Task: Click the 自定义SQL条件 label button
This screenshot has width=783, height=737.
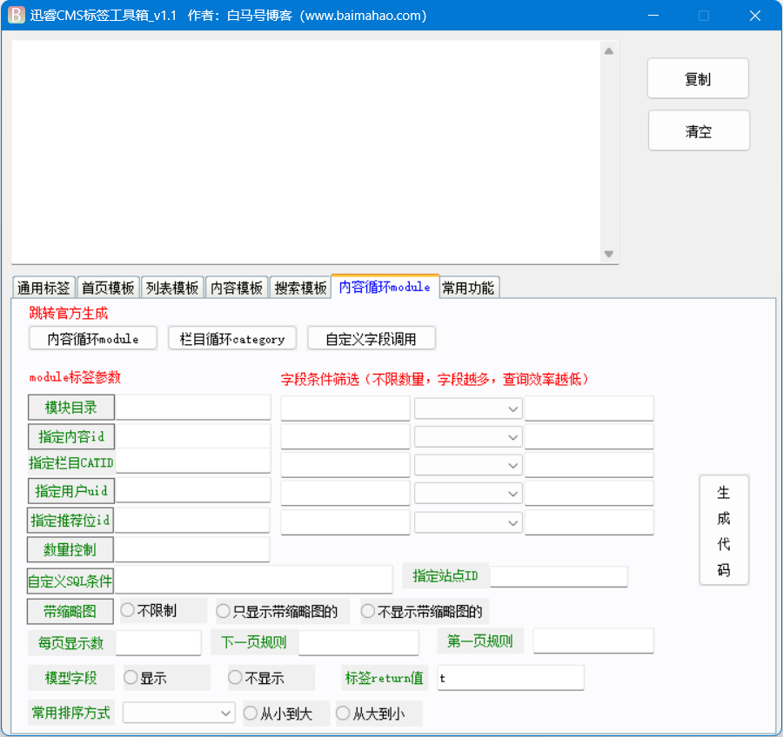Action: 70,581
